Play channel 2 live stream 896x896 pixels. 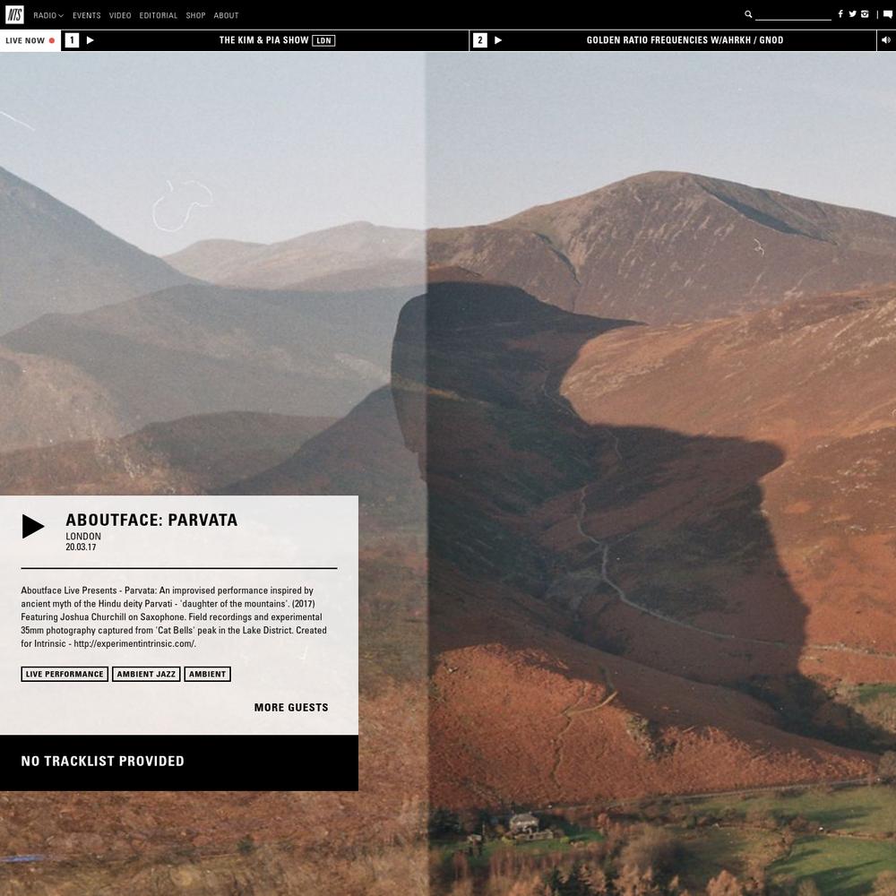tap(497, 40)
